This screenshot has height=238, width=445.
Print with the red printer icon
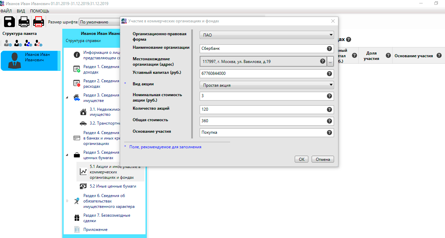[x=38, y=22]
